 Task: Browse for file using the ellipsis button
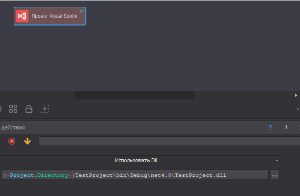tap(275, 174)
